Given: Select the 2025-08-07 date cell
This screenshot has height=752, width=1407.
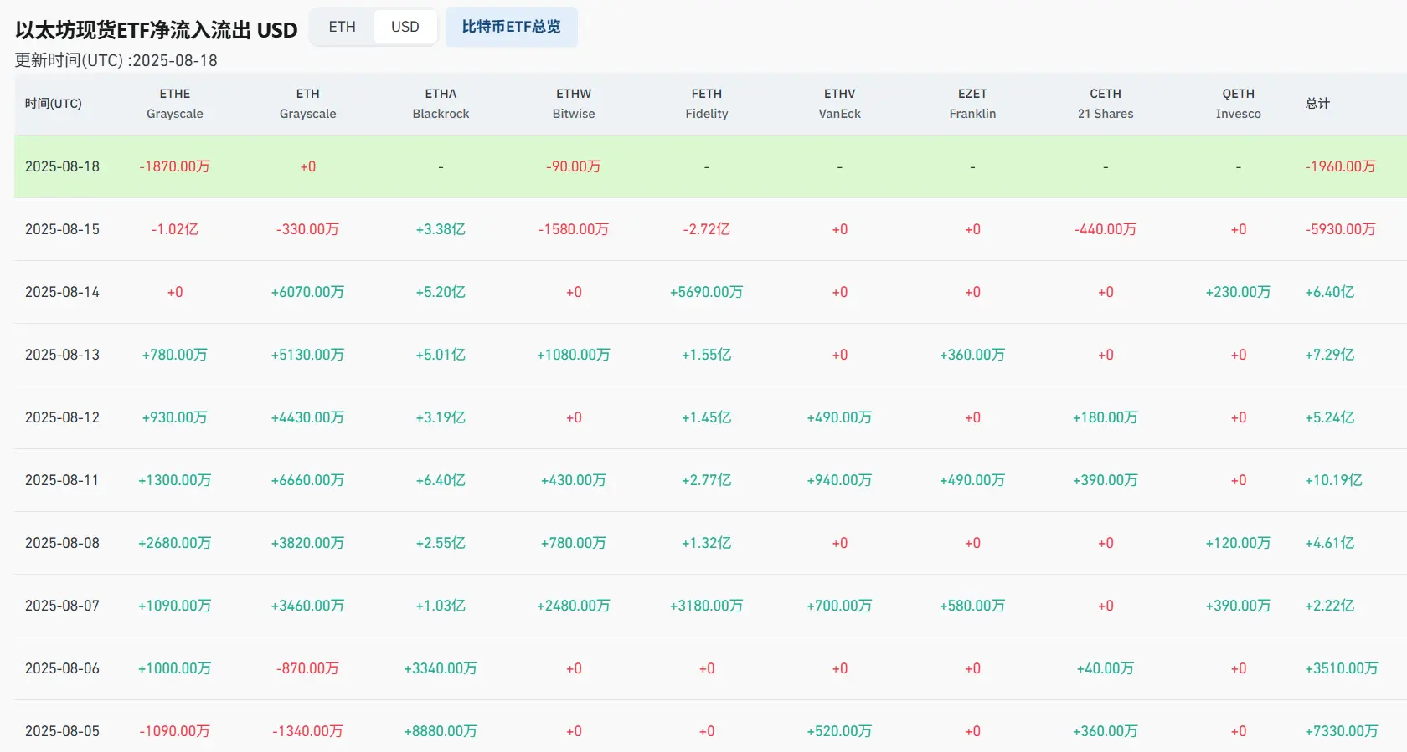Looking at the screenshot, I should coord(63,606).
